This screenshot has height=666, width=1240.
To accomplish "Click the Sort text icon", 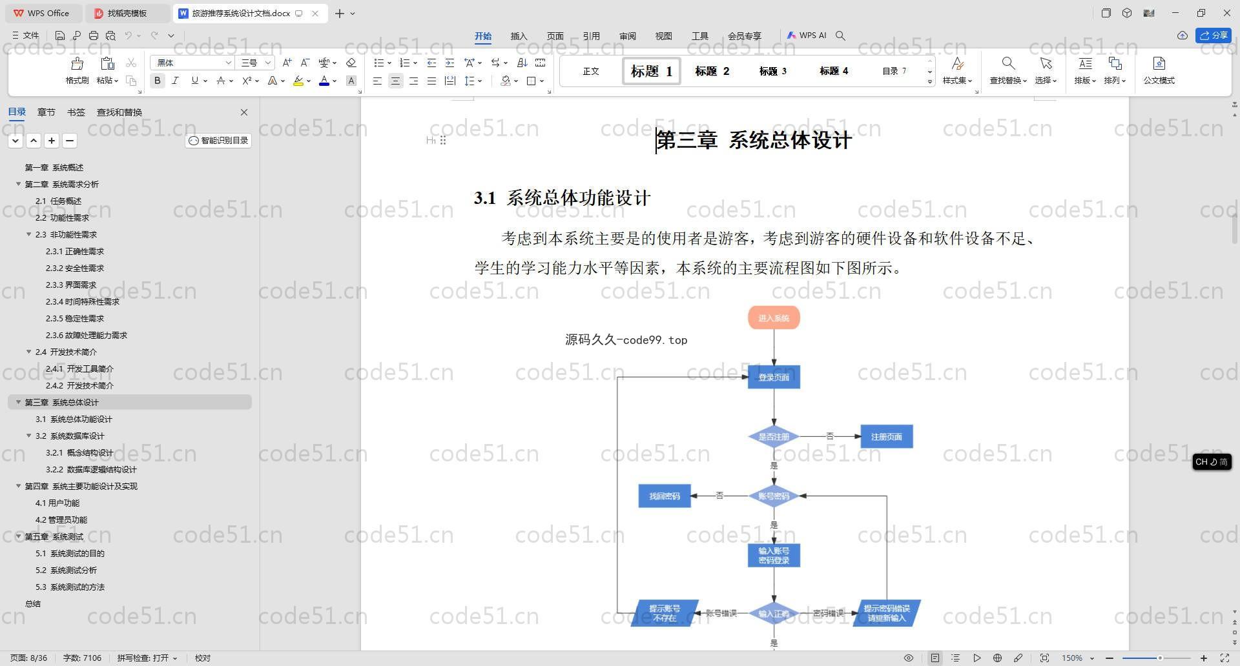I will point(522,63).
